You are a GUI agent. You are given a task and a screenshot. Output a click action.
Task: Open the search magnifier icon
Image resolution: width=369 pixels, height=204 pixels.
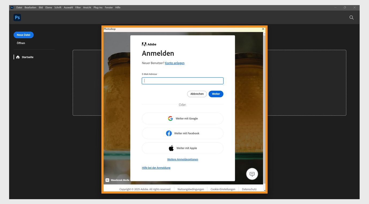coord(351,17)
